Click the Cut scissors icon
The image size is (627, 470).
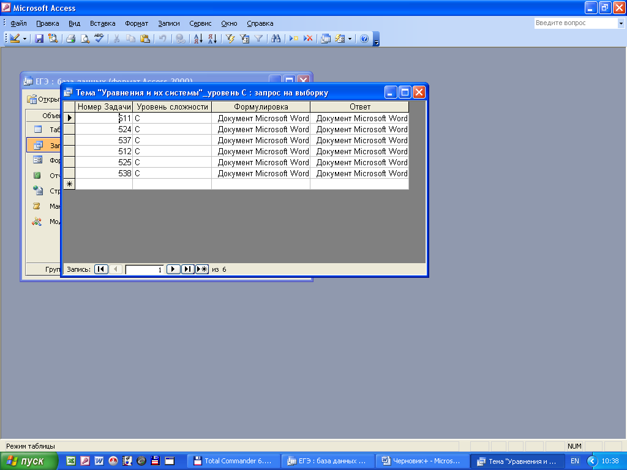(116, 39)
